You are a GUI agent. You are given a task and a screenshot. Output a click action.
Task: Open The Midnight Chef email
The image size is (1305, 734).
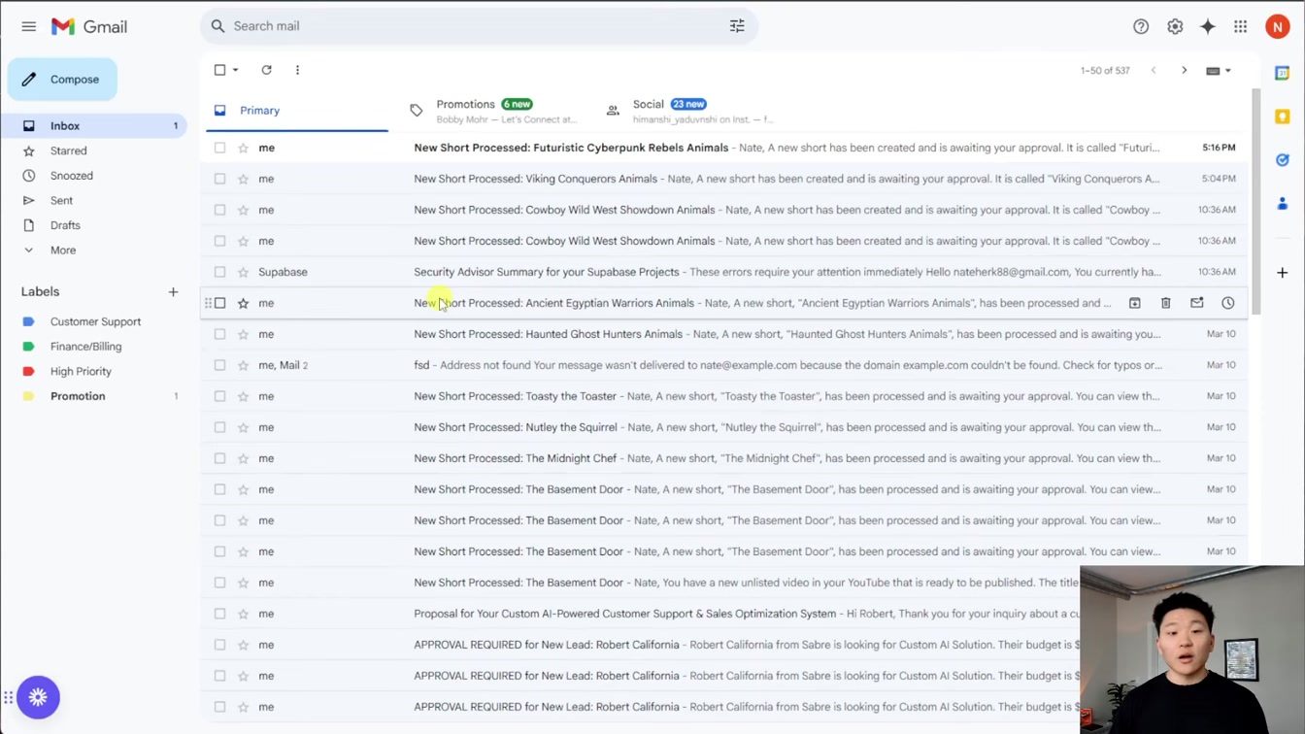click(724, 458)
